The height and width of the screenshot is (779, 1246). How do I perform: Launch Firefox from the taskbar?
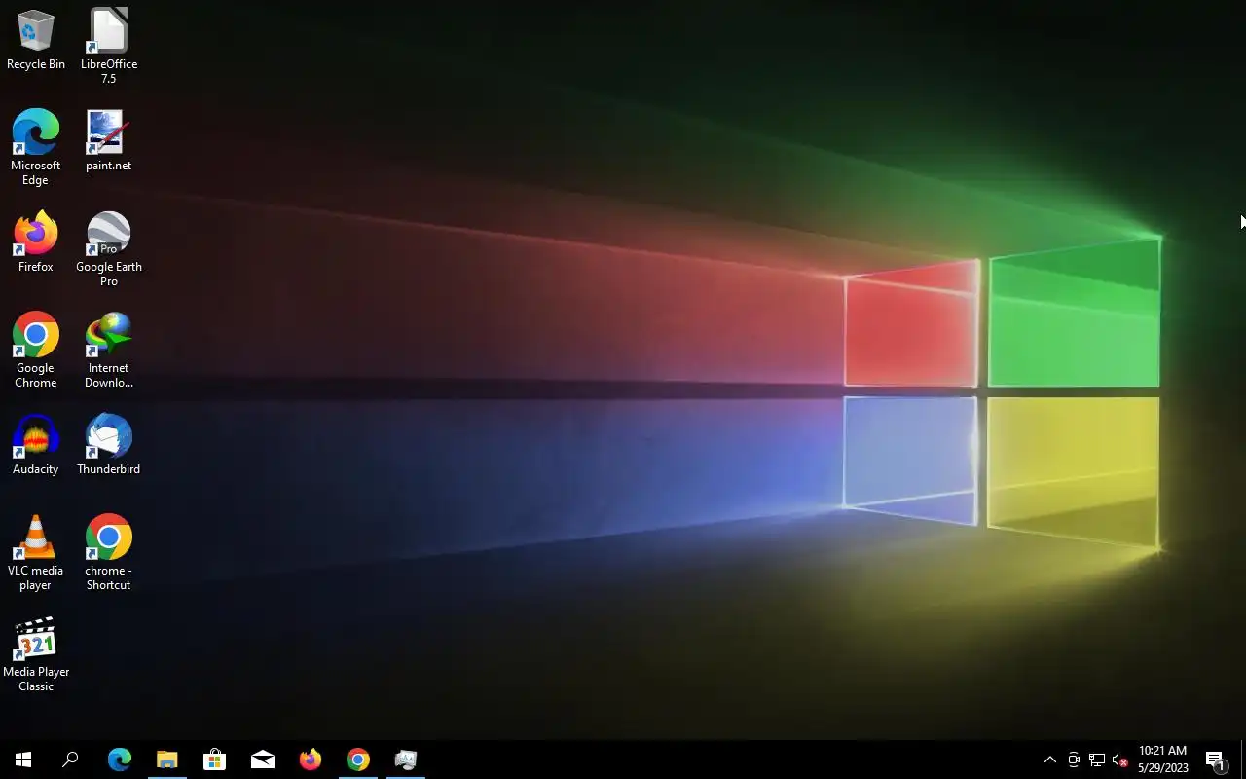[311, 760]
